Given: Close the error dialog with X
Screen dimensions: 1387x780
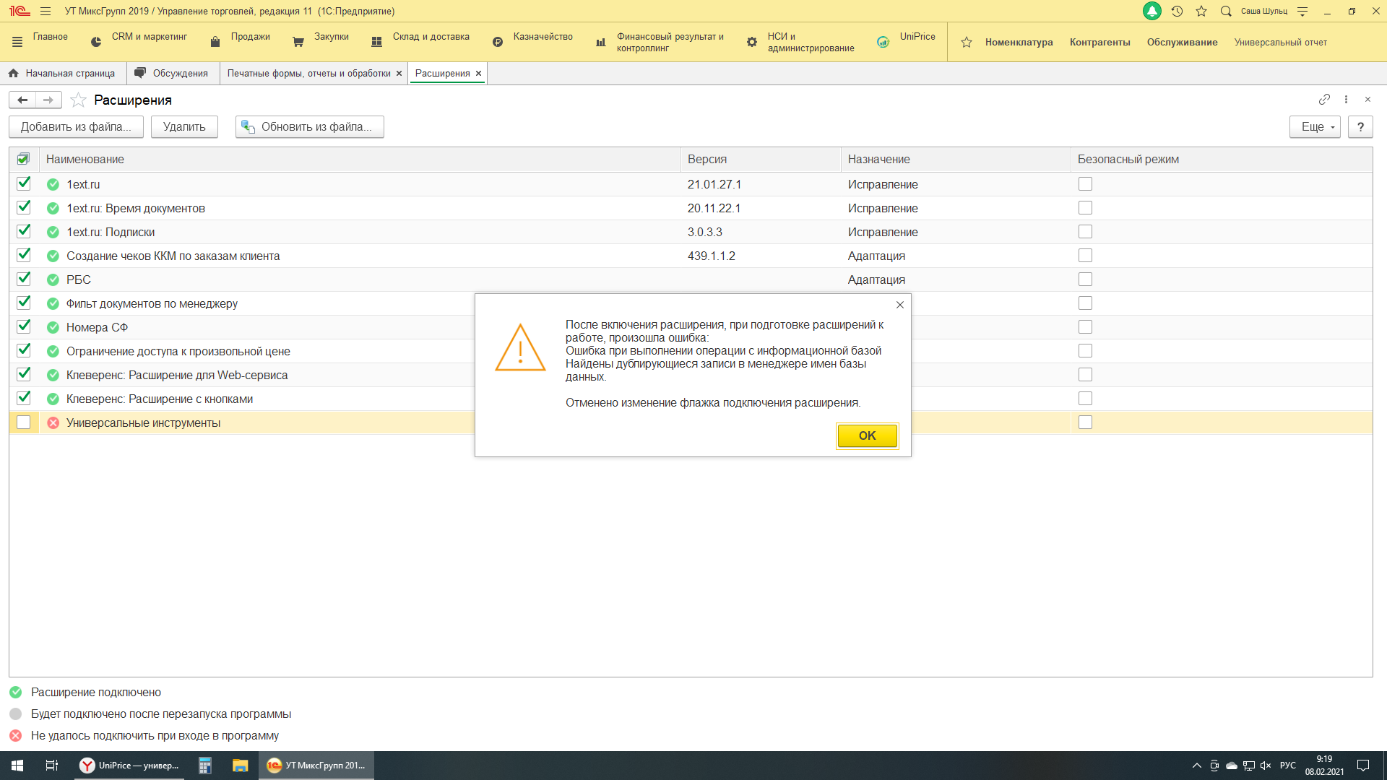Looking at the screenshot, I should point(900,305).
